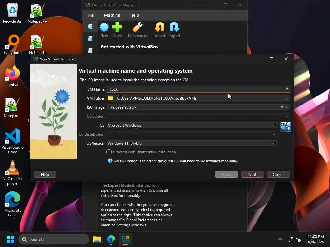Viewport: 330px width, 247px height.
Task: Select the VLC media player desktop icon
Action: coord(13,173)
